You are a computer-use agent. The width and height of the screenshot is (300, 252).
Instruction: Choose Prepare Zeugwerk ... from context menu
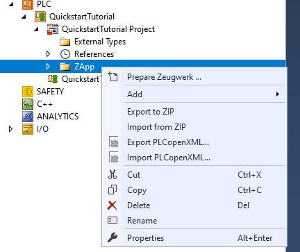point(194,77)
